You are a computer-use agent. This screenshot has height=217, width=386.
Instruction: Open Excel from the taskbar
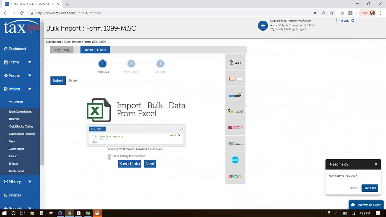click(x=88, y=213)
